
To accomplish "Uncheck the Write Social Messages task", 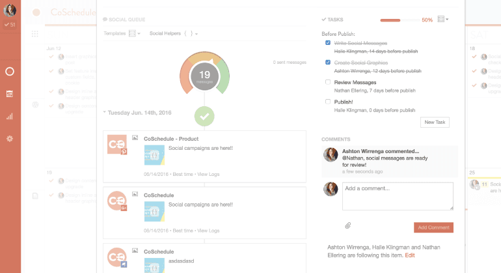I will [x=328, y=43].
